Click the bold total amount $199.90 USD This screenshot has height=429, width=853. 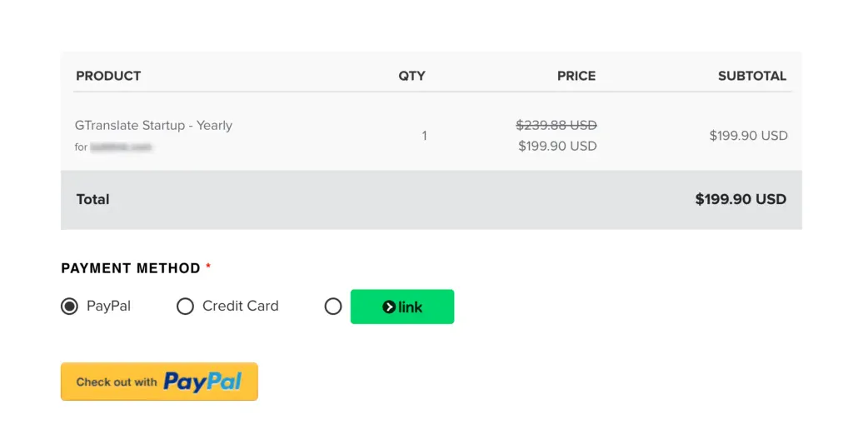tap(741, 199)
